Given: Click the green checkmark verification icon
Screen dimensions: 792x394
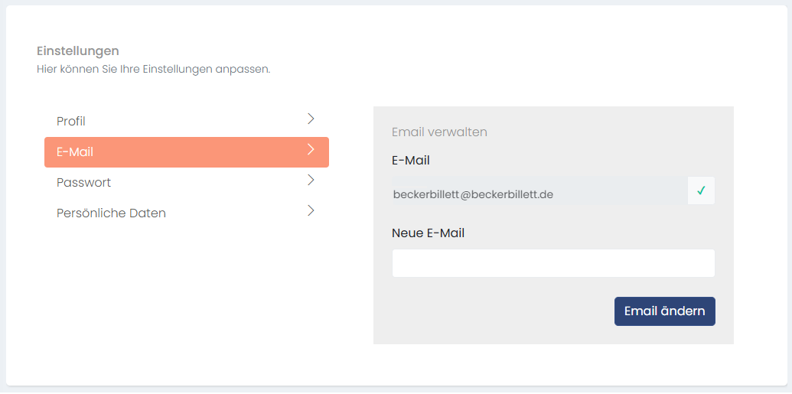Looking at the screenshot, I should pos(701,190).
